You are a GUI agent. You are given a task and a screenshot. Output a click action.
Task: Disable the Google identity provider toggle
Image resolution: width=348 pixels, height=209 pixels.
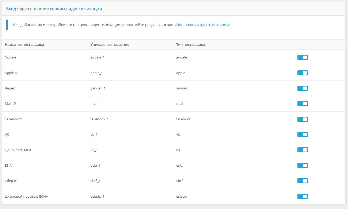(x=302, y=57)
